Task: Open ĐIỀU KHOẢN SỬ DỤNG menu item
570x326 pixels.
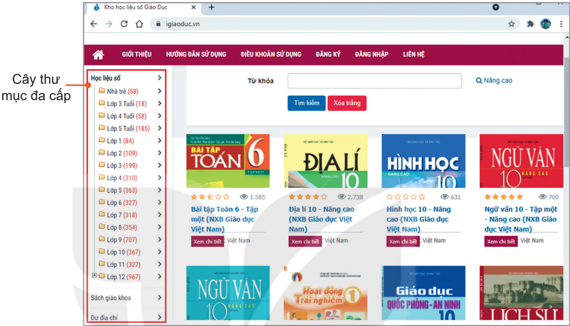Action: pyautogui.click(x=271, y=54)
